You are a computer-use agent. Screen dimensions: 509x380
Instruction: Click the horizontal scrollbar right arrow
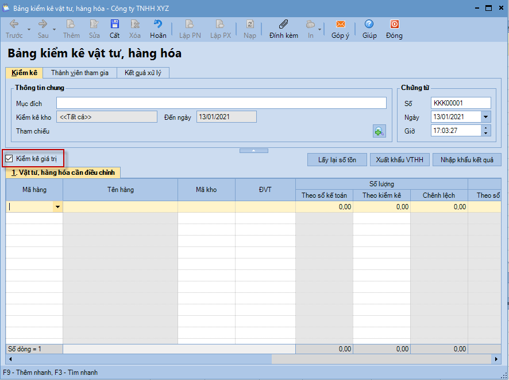(x=496, y=359)
